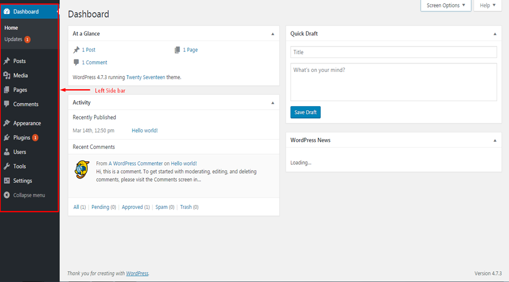This screenshot has width=509, height=282.
Task: Open the Settings menu label
Action: (x=23, y=181)
